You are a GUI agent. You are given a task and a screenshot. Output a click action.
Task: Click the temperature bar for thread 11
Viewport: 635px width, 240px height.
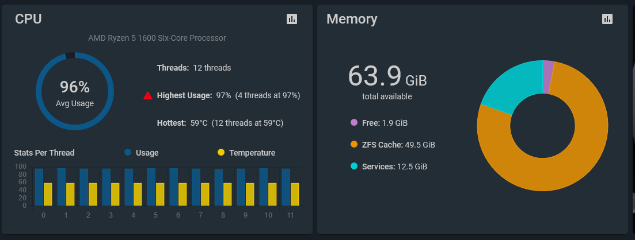(295, 194)
